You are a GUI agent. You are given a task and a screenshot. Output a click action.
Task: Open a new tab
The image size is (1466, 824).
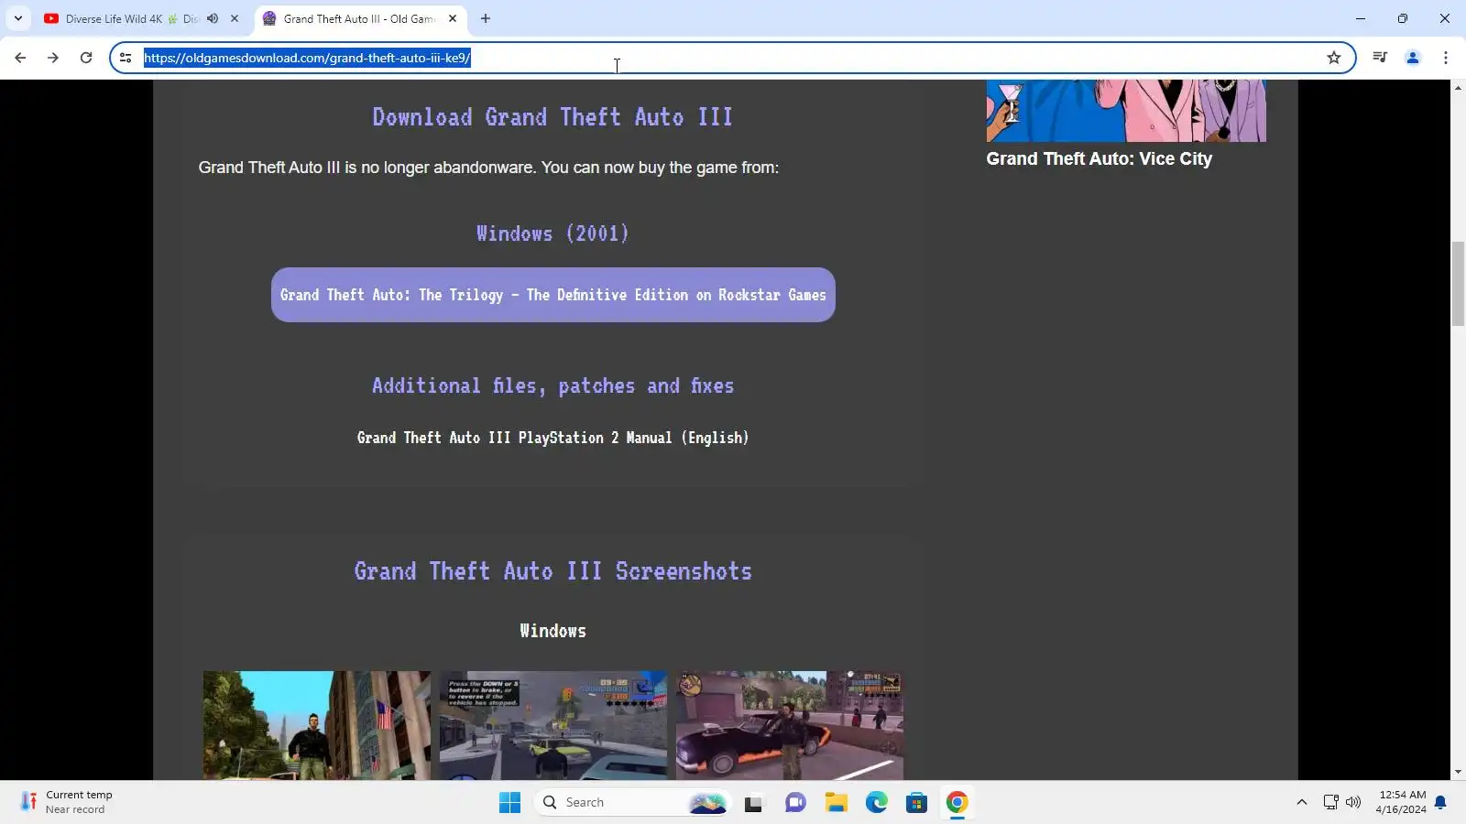point(486,18)
